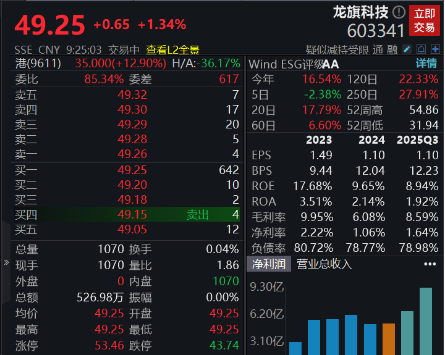The image size is (445, 355).
Task: Expand the left panel double-chevron arrow
Action: pyautogui.click(x=6, y=262)
